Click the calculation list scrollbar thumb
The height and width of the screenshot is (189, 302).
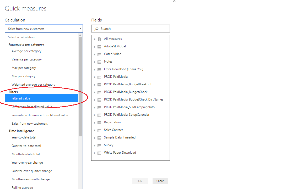(80, 87)
